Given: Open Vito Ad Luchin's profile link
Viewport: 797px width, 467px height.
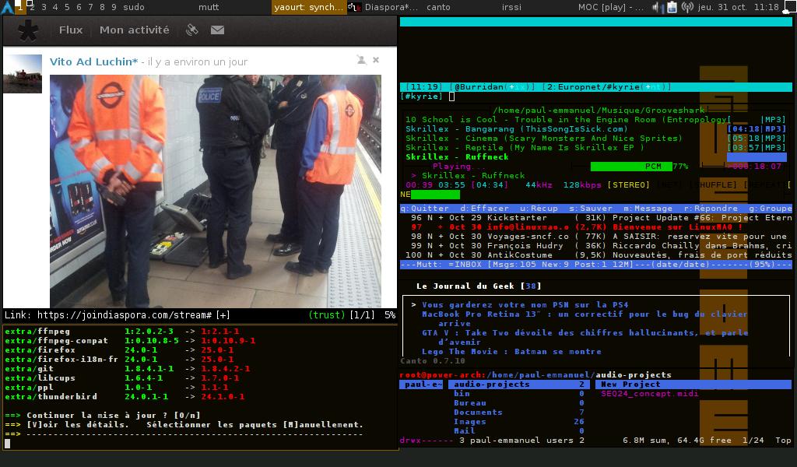Looking at the screenshot, I should (x=93, y=61).
